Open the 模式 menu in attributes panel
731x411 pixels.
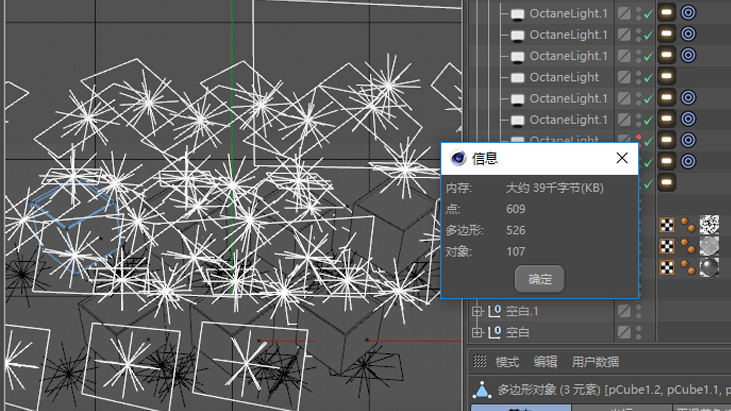507,362
